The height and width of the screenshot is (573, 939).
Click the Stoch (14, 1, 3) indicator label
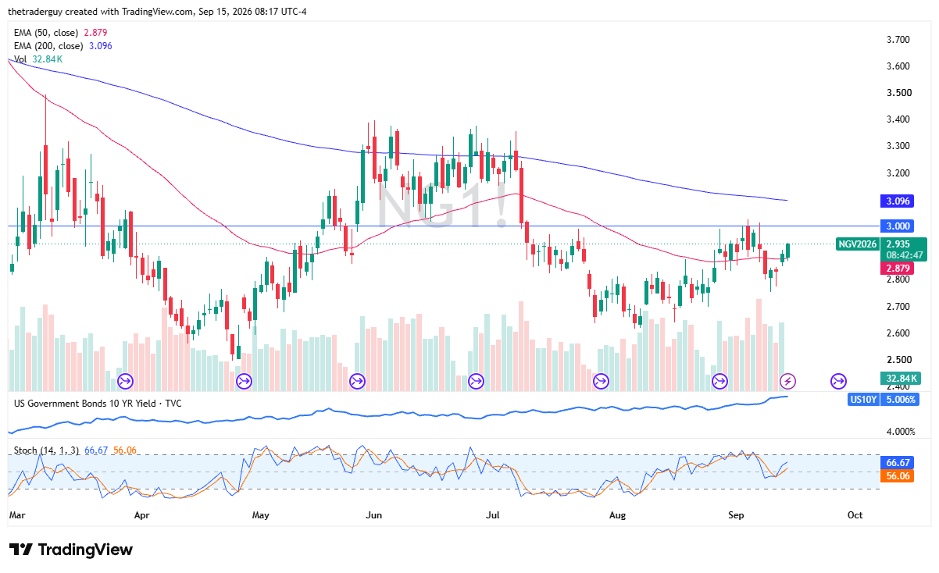[x=45, y=450]
